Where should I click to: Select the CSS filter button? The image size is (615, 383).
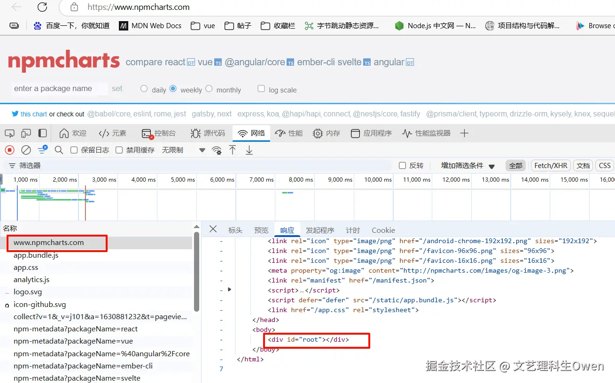(605, 165)
